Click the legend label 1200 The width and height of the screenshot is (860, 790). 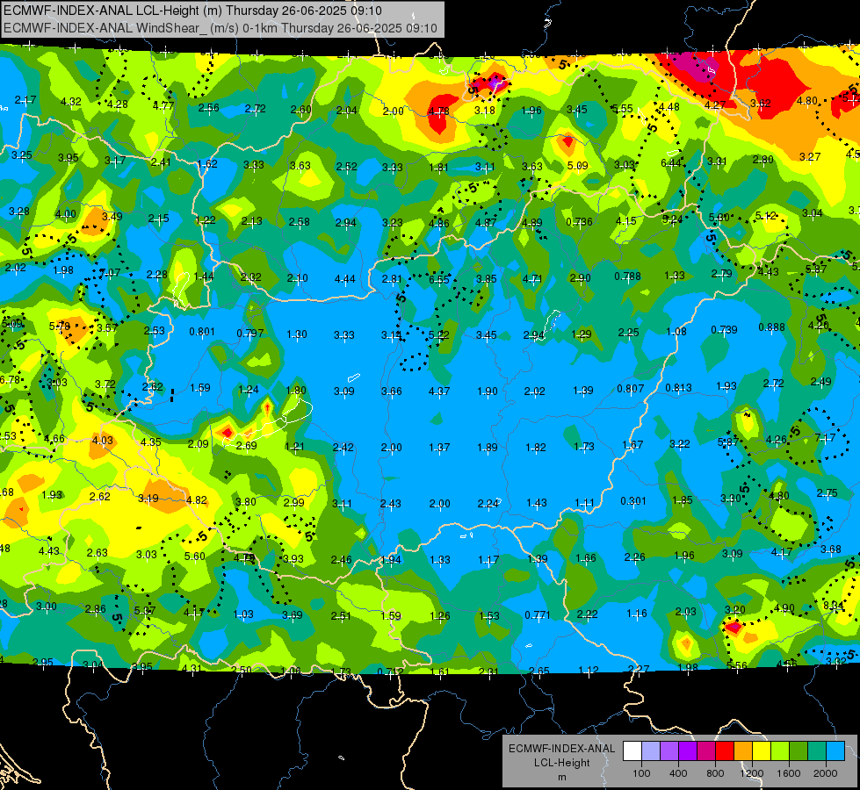coord(752,773)
